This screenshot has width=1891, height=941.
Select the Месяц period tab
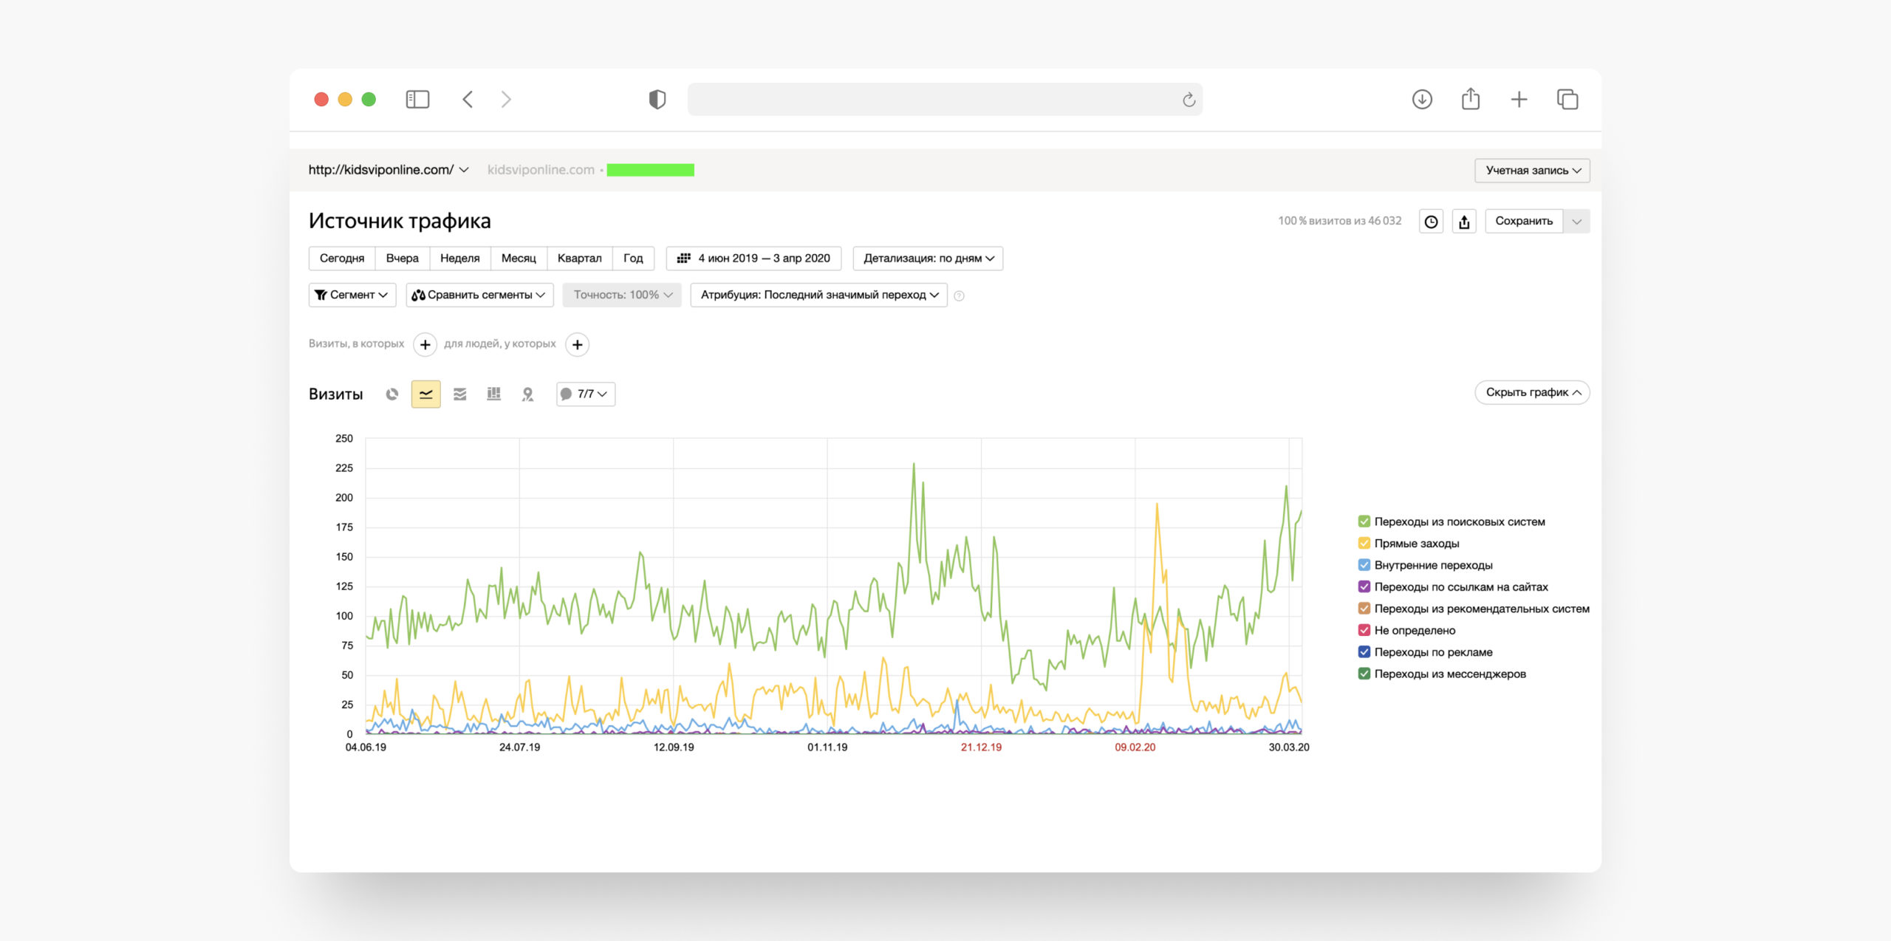(519, 259)
